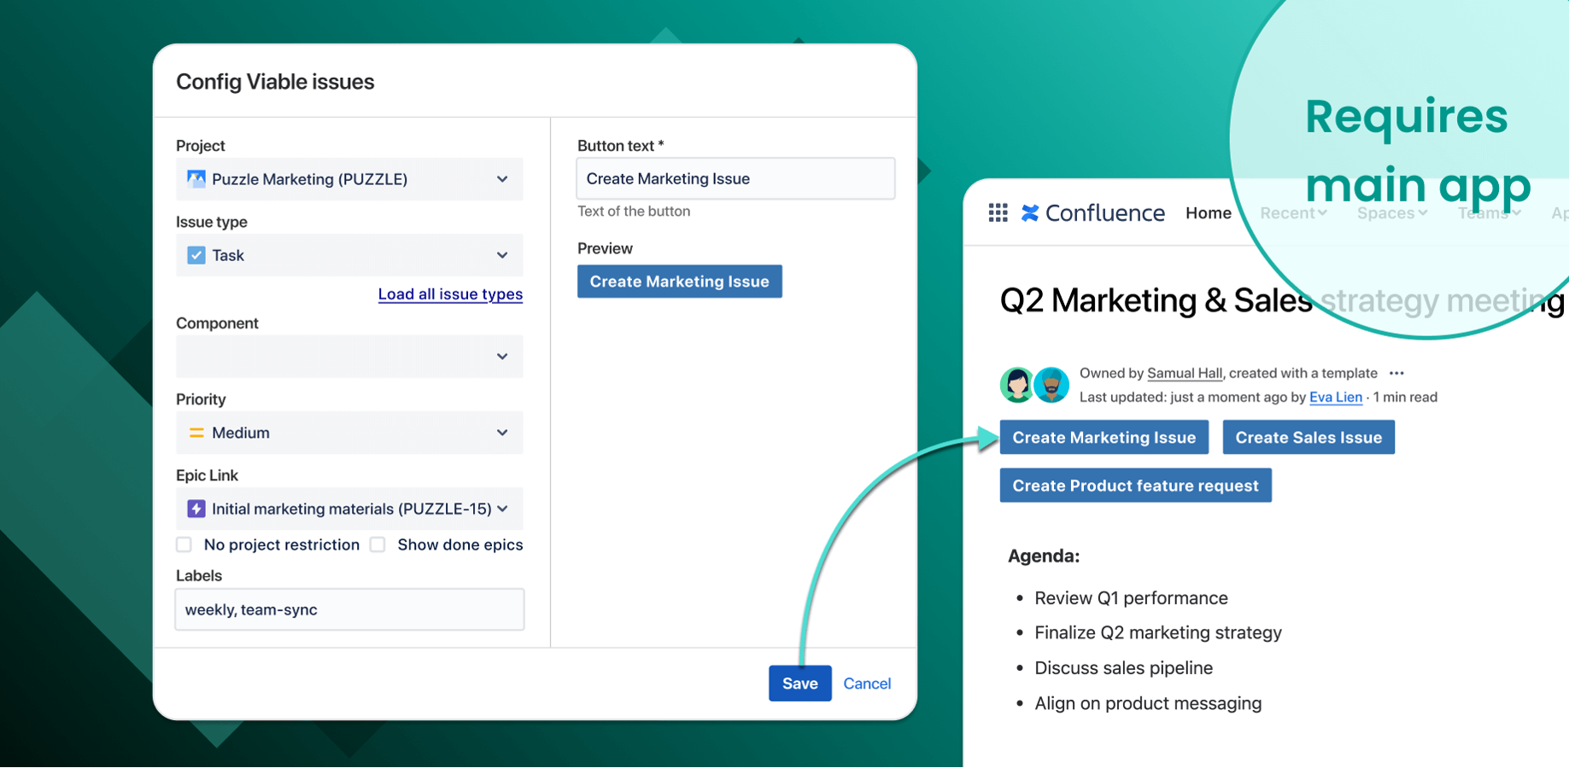Click Samual Hall's avatar image

coord(1016,385)
